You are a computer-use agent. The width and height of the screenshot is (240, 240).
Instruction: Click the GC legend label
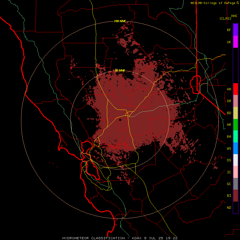(229, 184)
